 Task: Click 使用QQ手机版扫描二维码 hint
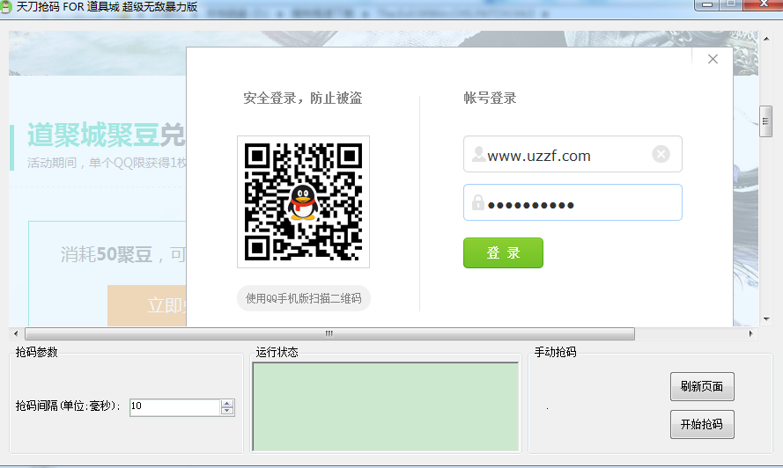[x=303, y=298]
